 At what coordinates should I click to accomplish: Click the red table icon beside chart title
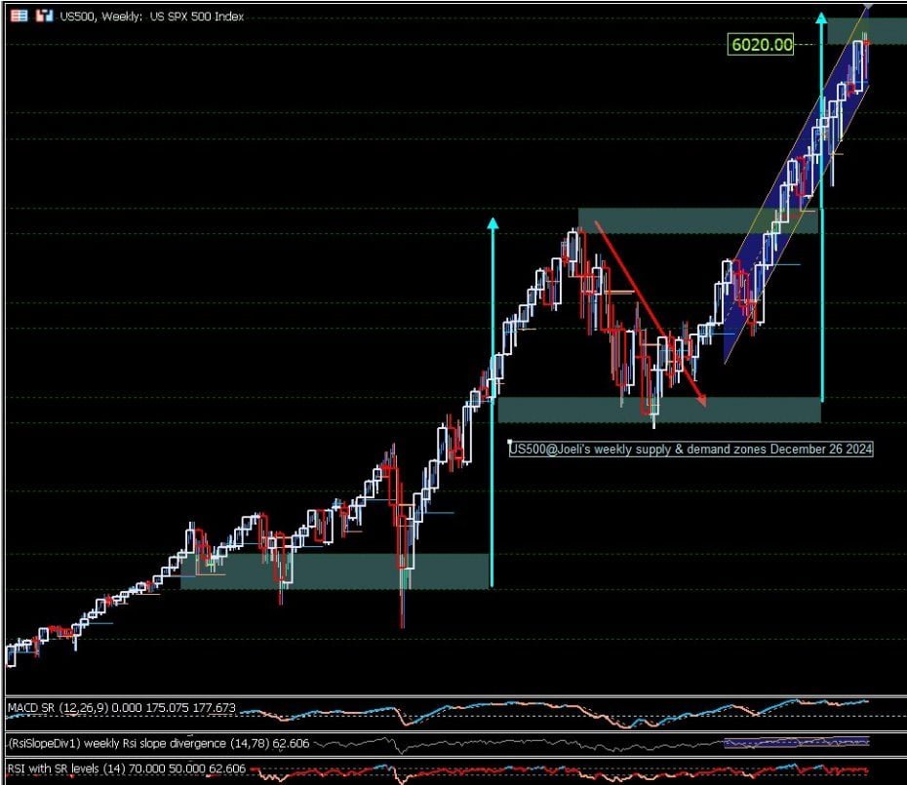20,16
